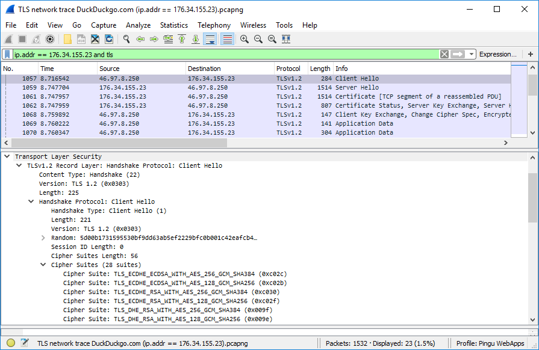
Task: Click the display filter input field
Action: point(225,54)
